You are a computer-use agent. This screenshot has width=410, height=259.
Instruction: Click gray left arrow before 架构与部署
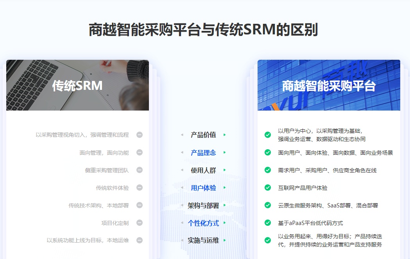click(182, 205)
